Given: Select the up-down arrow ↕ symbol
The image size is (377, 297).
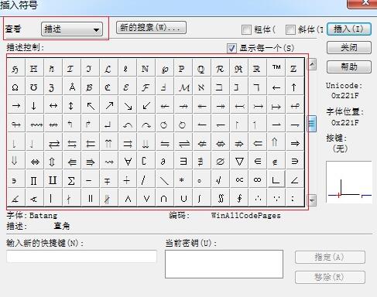Looking at the screenshot, I should (72, 106).
